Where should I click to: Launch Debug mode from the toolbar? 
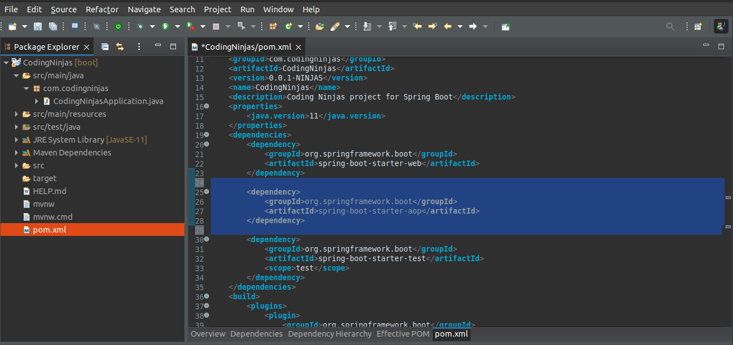coord(140,26)
